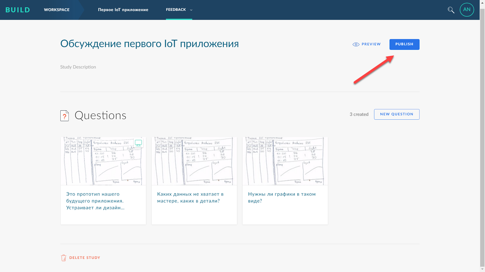Expand the FEEDBACK dropdown chevron

191,10
